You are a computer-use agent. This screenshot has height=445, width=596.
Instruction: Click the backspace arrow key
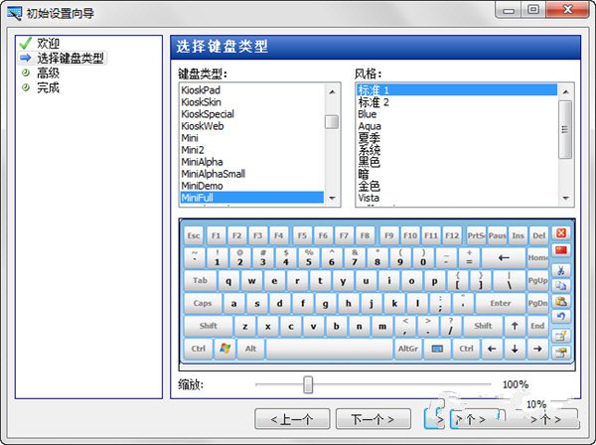(504, 257)
